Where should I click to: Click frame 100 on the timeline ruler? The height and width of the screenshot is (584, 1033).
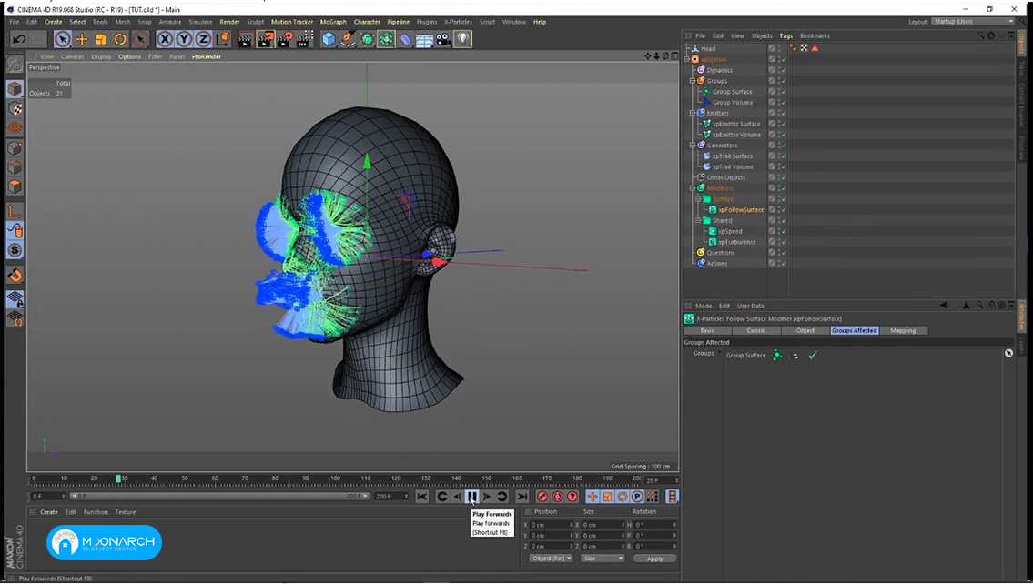pyautogui.click(x=335, y=478)
